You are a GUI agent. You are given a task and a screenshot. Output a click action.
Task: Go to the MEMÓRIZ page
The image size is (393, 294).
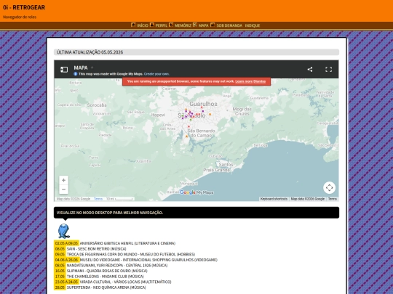click(183, 25)
